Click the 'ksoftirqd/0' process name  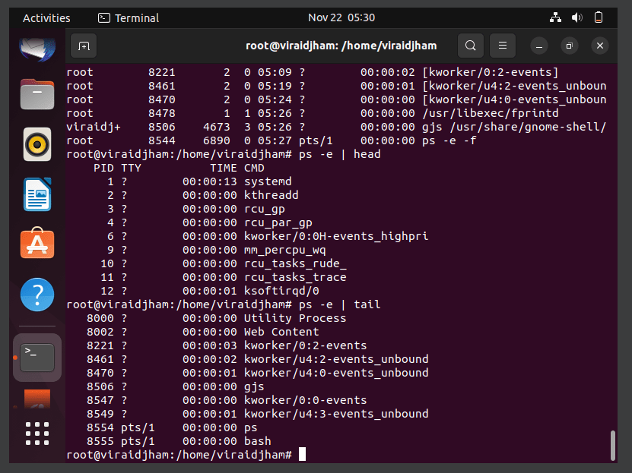[281, 292]
